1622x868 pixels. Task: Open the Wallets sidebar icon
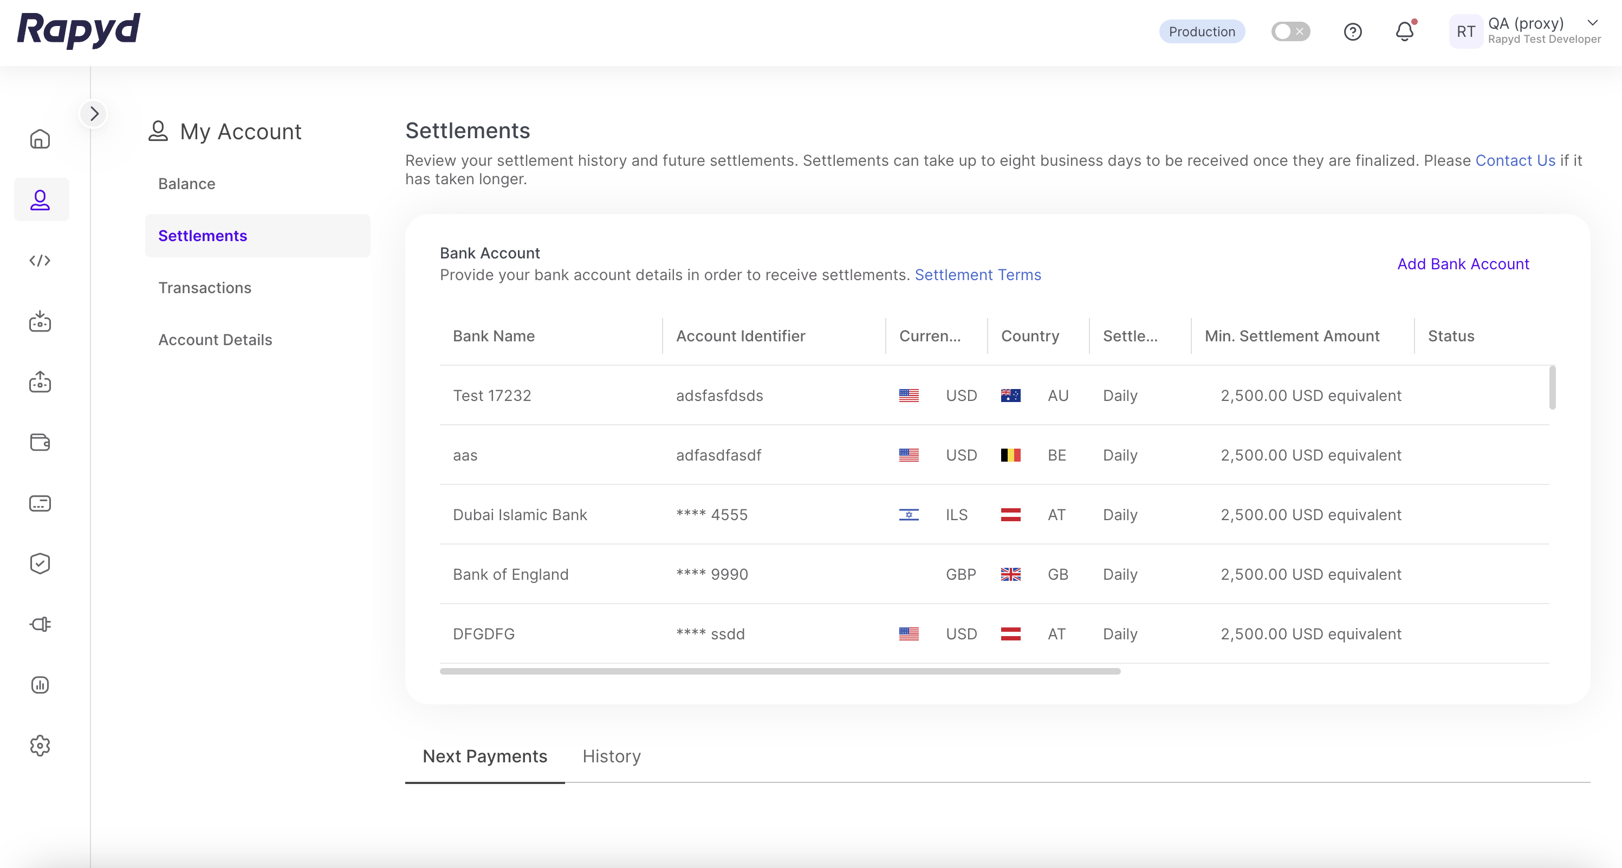point(40,442)
